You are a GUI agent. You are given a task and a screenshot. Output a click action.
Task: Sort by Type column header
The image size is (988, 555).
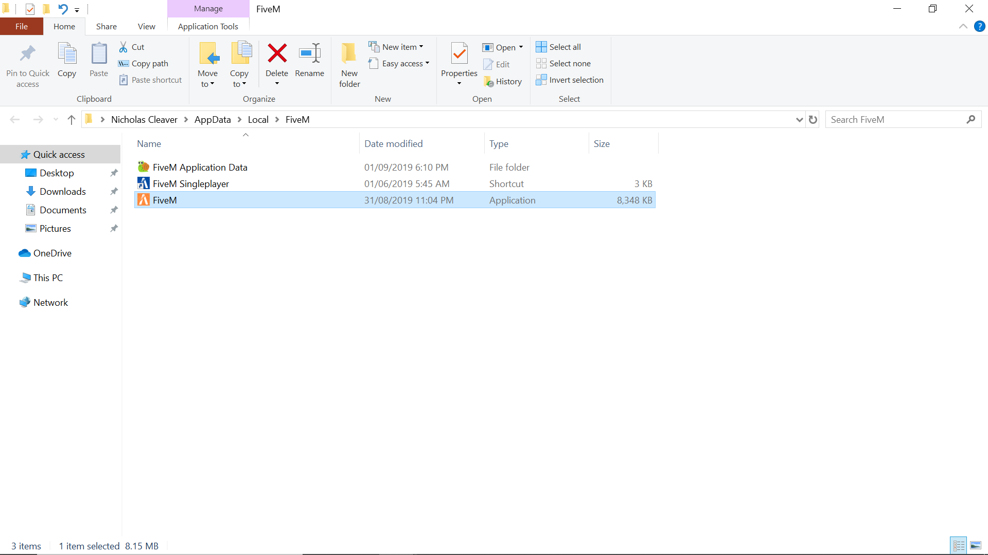(499, 144)
